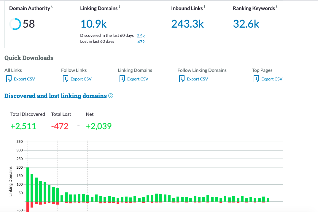Image resolution: width=318 pixels, height=212 pixels.
Task: Click the Follow Linking Domains download icon
Action: point(182,79)
